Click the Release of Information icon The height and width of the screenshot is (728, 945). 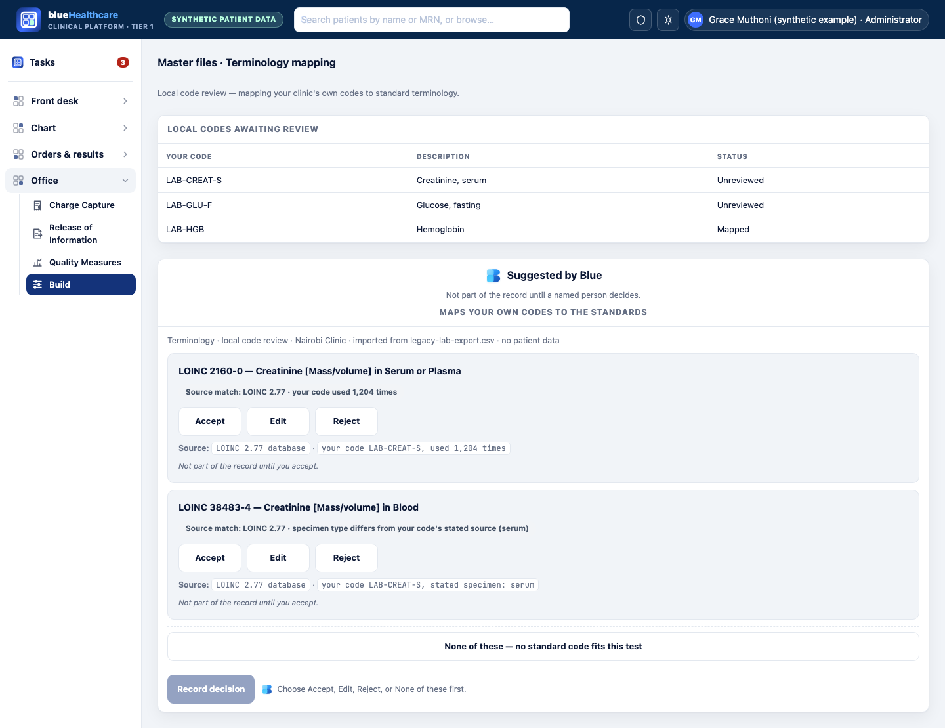point(37,234)
